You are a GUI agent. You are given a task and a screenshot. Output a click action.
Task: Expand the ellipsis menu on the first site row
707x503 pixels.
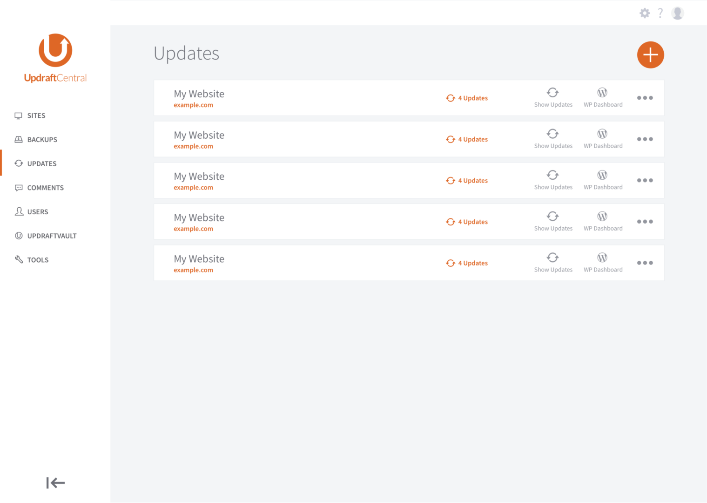coord(645,98)
